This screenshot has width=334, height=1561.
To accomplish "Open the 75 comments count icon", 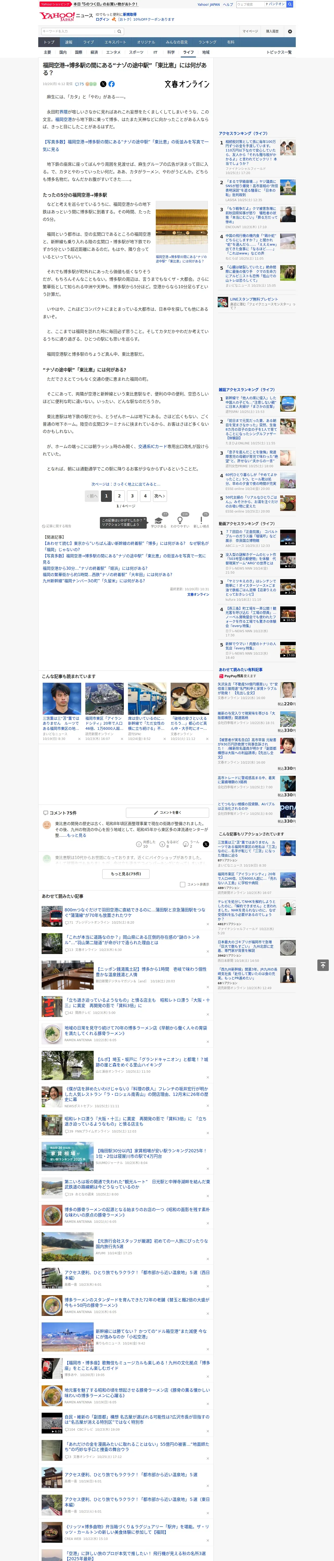I will 79,84.
